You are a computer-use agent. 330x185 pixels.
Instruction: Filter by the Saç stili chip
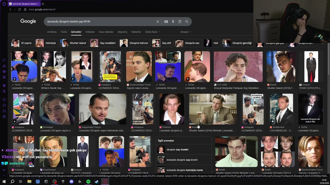(163, 43)
